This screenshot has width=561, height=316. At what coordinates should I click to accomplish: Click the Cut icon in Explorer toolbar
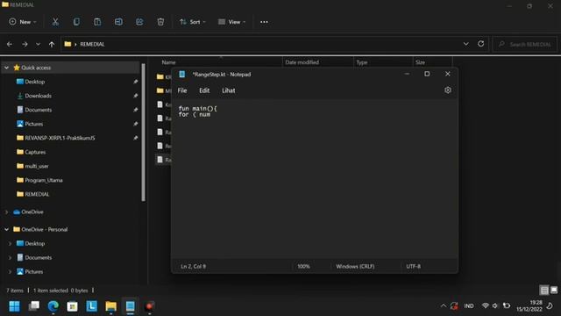coord(55,22)
